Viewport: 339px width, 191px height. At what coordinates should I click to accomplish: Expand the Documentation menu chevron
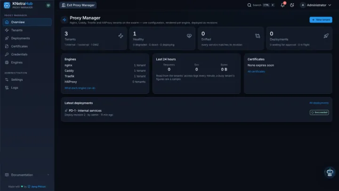click(x=48, y=175)
